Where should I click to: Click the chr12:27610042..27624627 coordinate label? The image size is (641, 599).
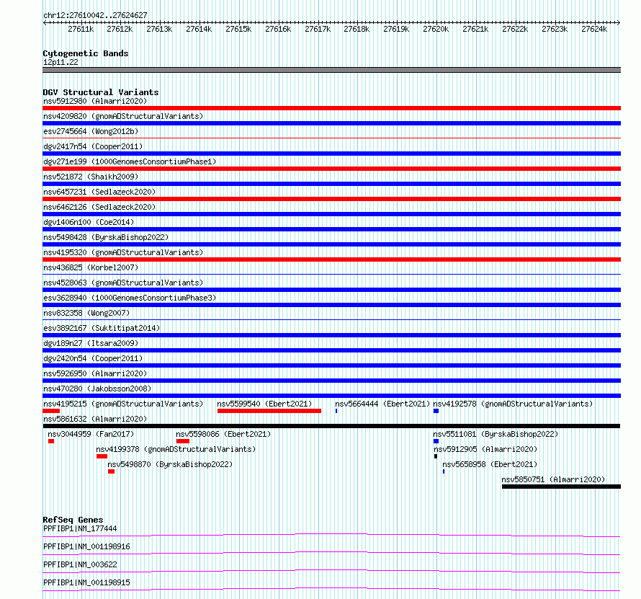click(x=95, y=15)
